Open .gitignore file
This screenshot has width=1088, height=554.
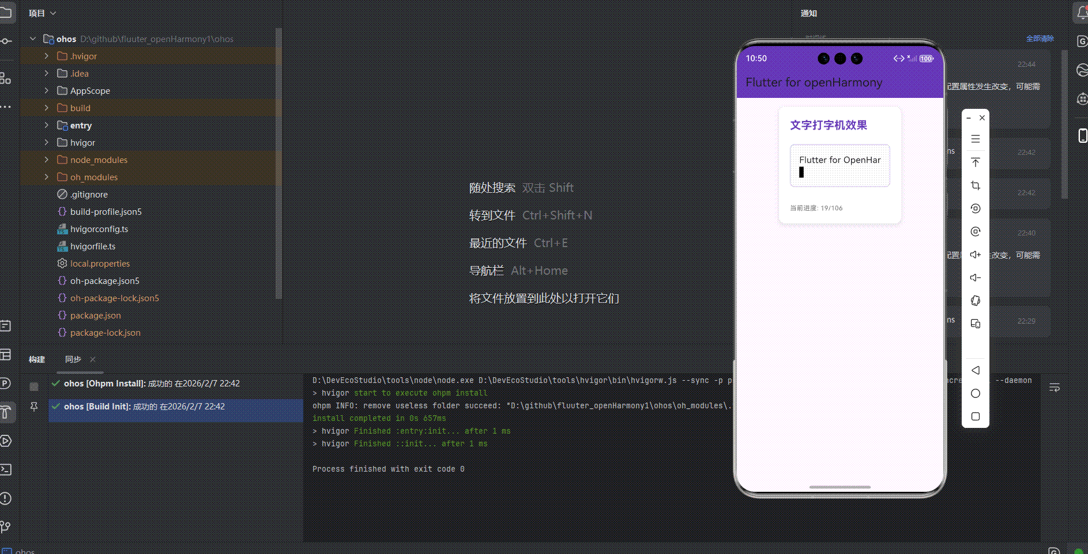click(x=89, y=194)
